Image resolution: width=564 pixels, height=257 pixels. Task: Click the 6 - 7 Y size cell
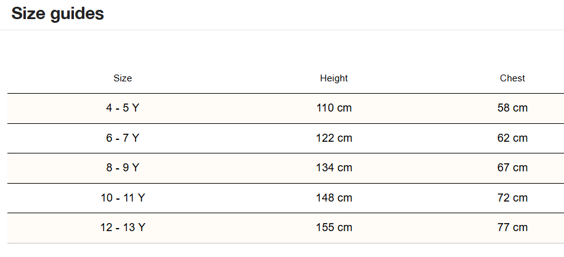pos(123,138)
